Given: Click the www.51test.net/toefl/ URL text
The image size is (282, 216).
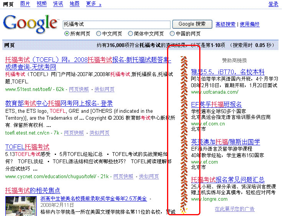Looking at the screenshot, I should (28, 89).
